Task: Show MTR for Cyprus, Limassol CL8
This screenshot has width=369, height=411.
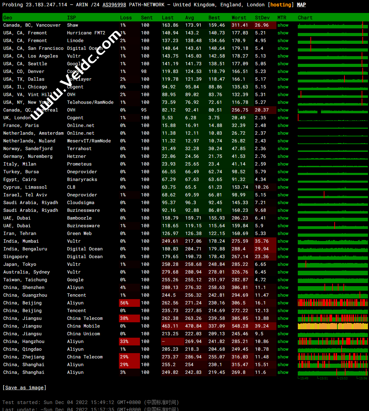Action: (283, 187)
